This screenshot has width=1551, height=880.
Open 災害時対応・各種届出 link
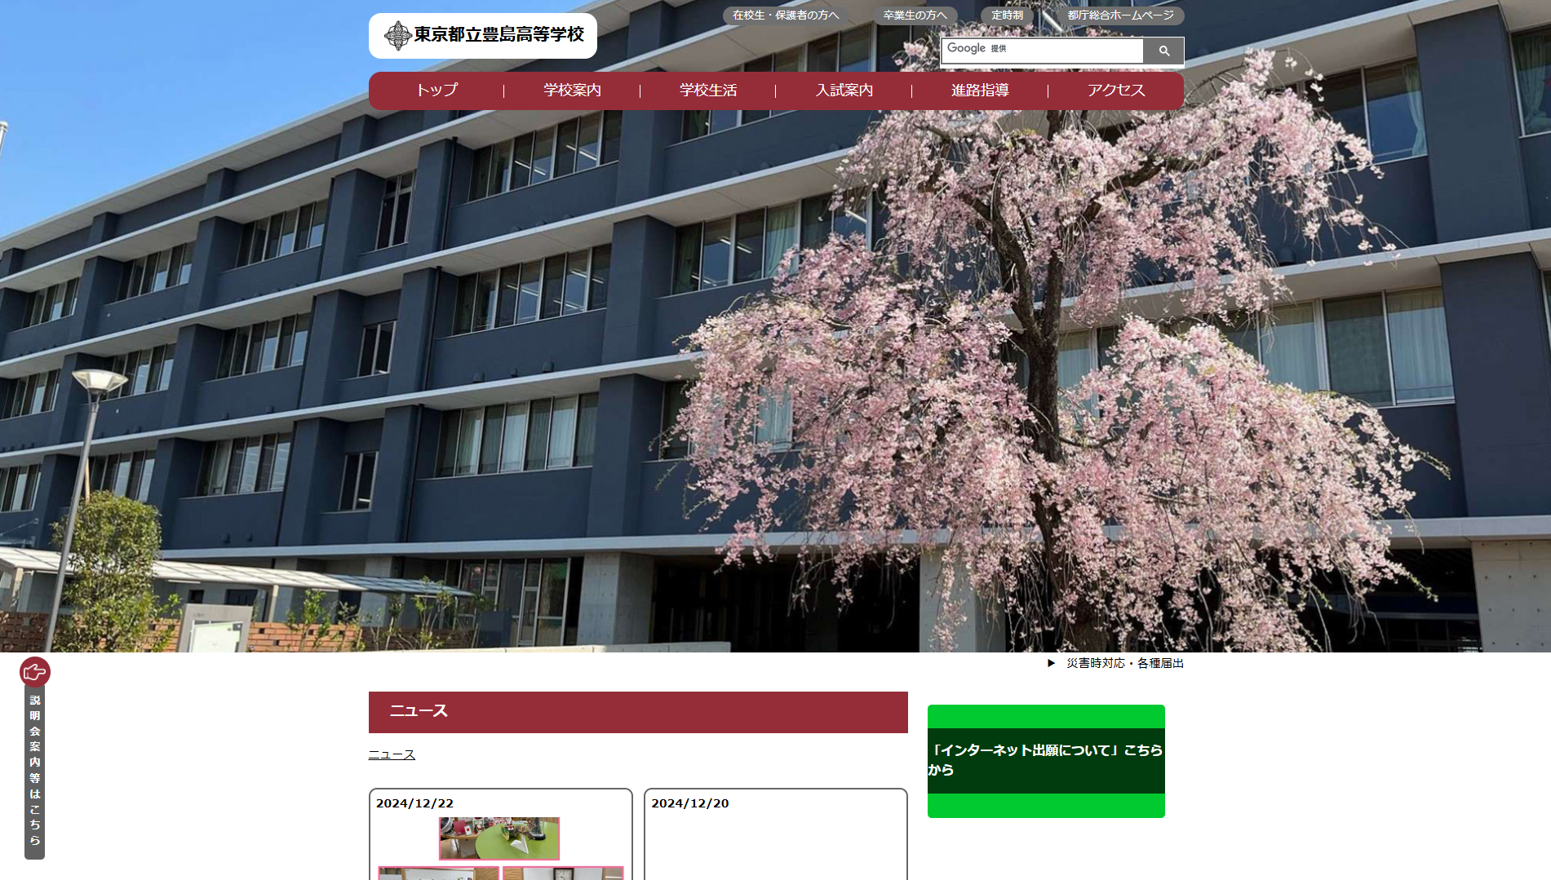1125,663
